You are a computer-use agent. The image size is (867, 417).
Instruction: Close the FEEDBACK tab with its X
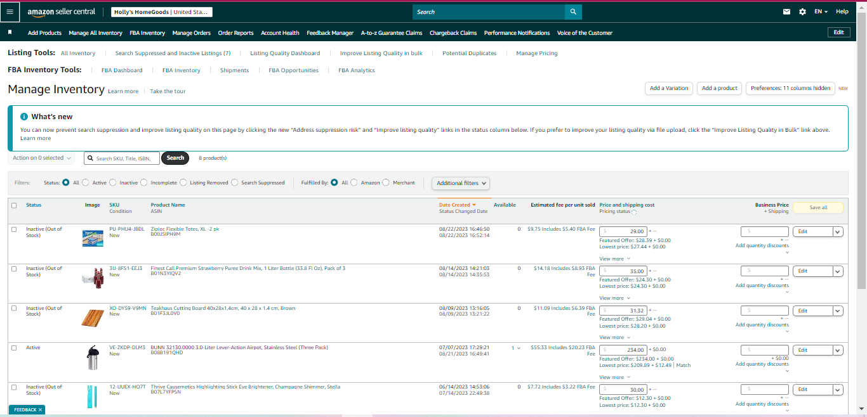(x=40, y=410)
